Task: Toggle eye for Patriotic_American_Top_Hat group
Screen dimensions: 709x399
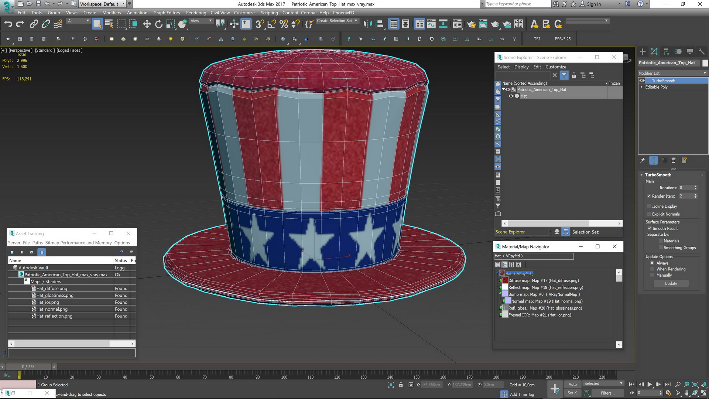Action: click(508, 89)
